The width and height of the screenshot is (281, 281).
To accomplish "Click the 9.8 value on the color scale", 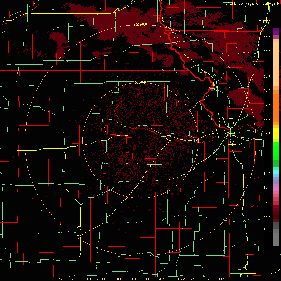I will coord(267,35).
